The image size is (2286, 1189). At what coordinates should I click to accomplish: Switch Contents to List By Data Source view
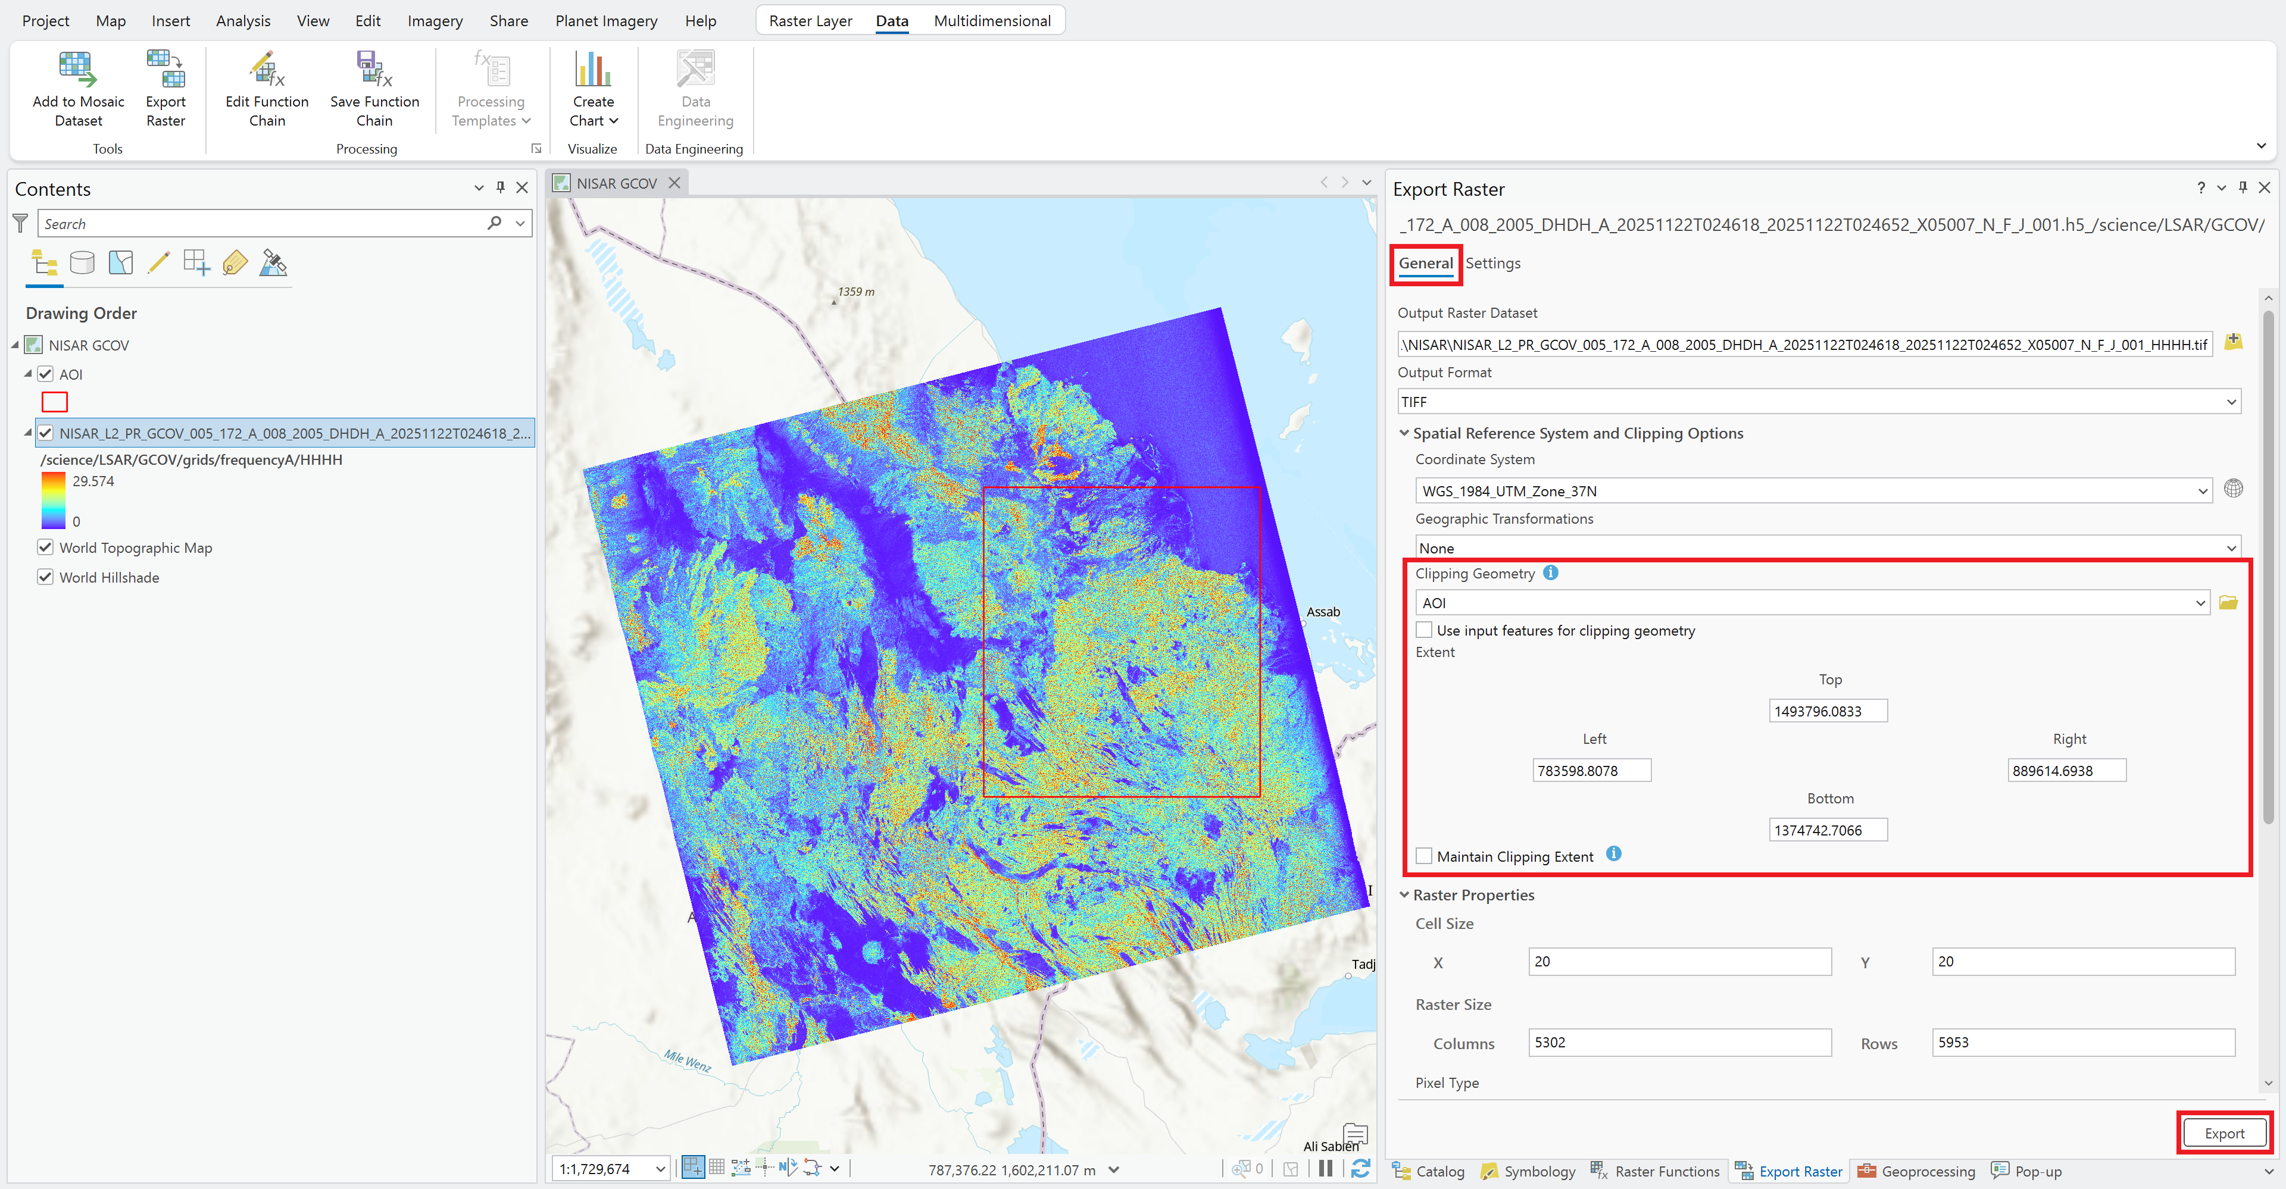pos(82,262)
